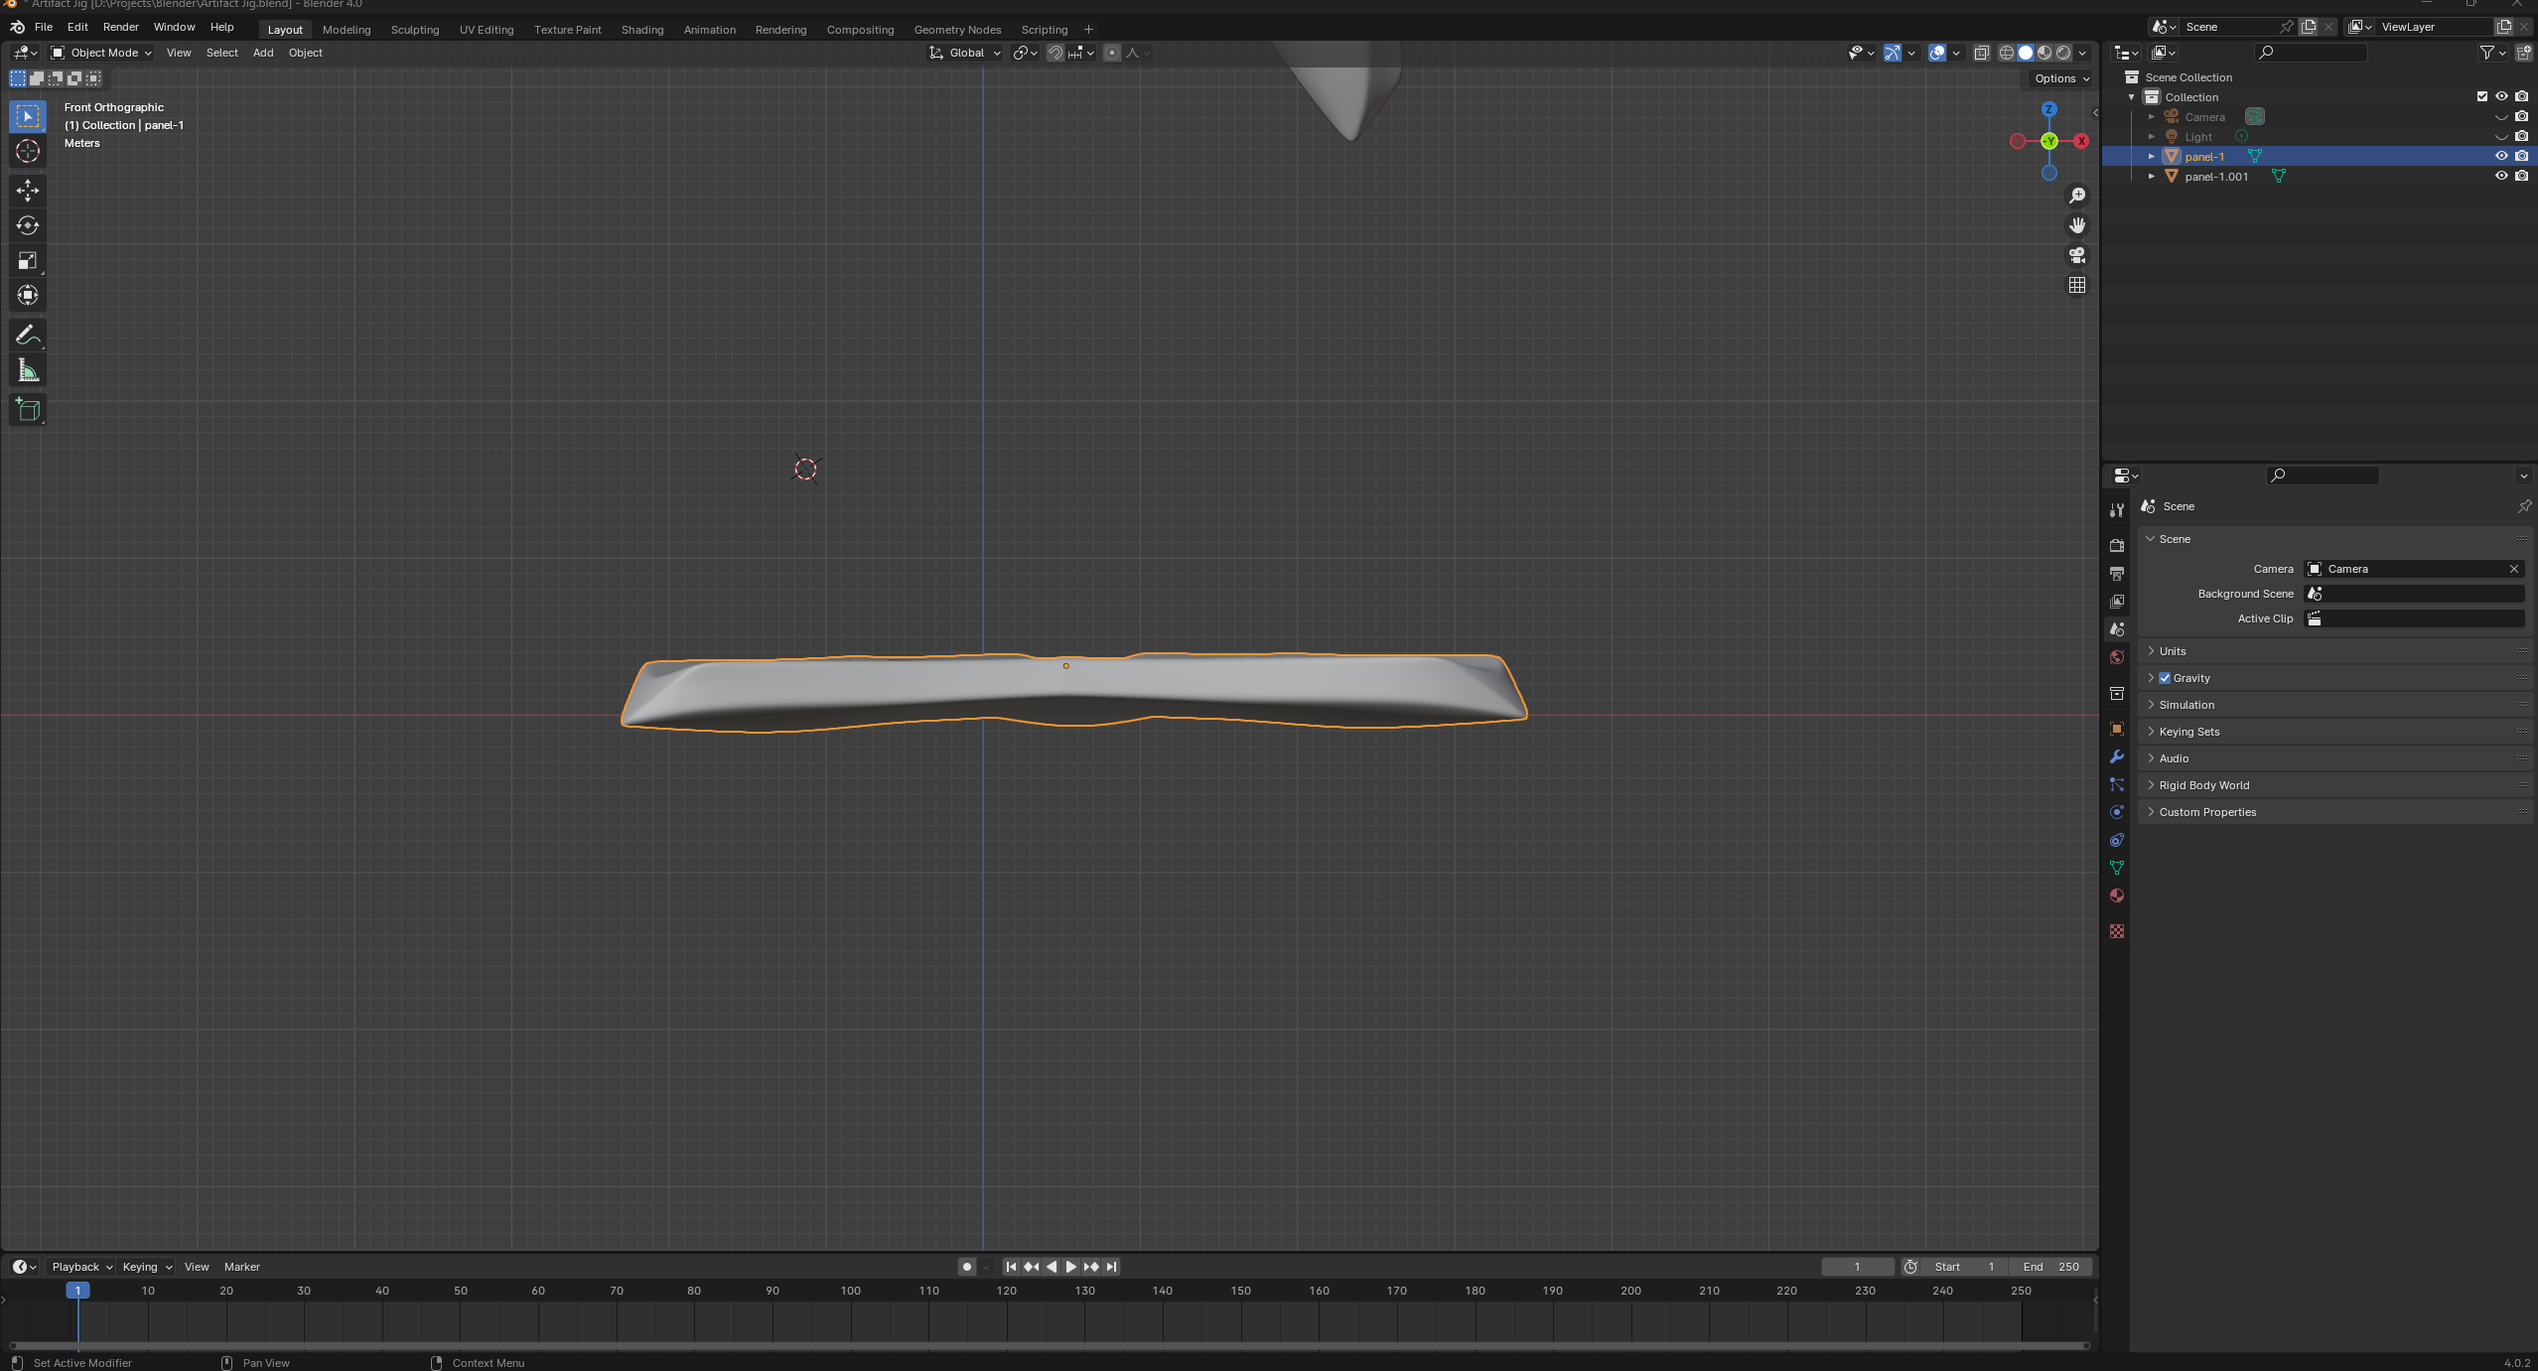Select the Rotate tool

(28, 225)
